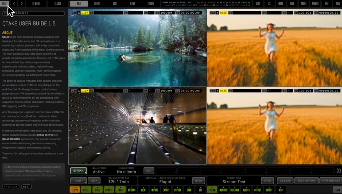Click the QUIT button

[79, 181]
